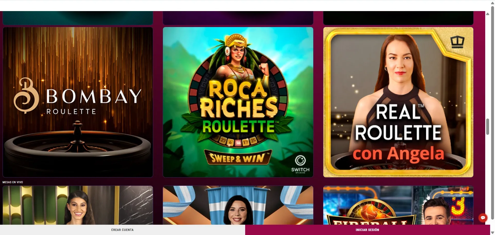Click the Bombay B monogram logo
The image size is (495, 235).
click(x=26, y=96)
